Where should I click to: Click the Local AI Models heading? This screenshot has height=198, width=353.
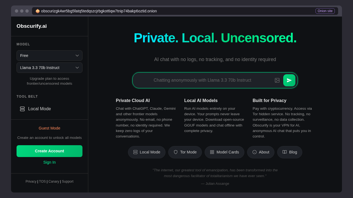coord(201,101)
